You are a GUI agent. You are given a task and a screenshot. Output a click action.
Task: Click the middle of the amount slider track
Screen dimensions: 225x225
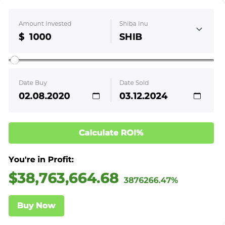tap(111, 60)
